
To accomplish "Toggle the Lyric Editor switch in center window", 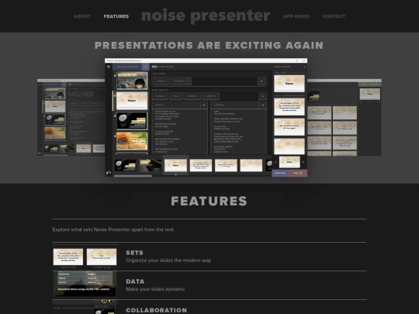I will pos(154,67).
